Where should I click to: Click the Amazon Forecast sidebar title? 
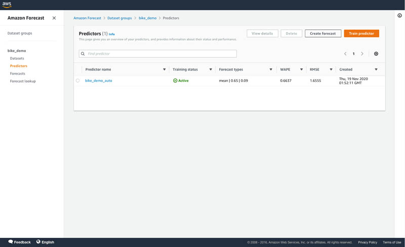click(x=26, y=18)
